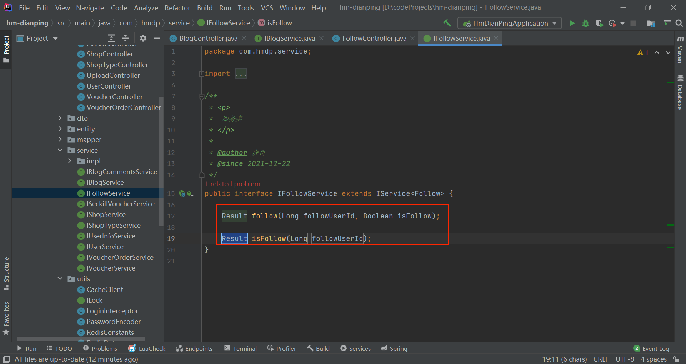Toggle the Project tool window stripe button
Viewport: 686px width, 364px height.
6,49
